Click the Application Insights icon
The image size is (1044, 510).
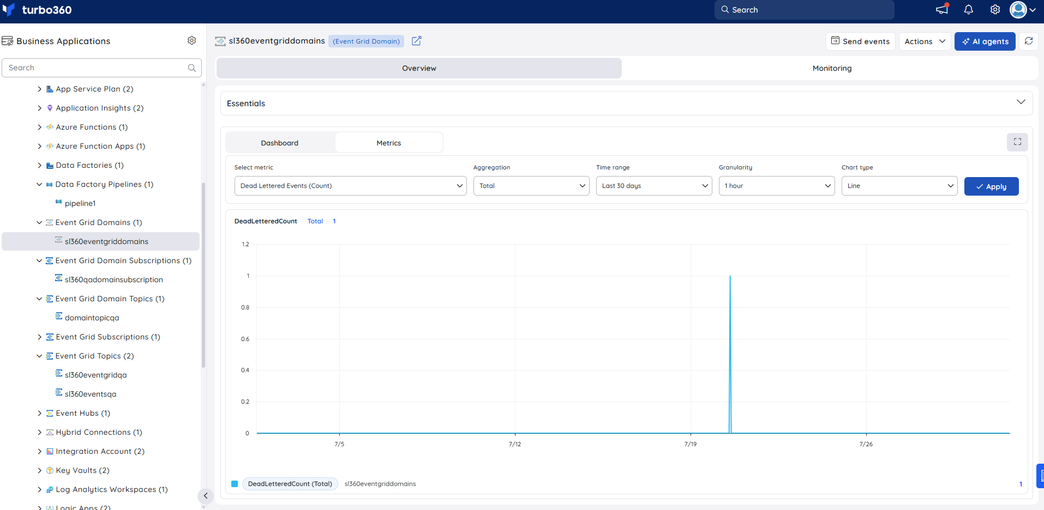[50, 108]
